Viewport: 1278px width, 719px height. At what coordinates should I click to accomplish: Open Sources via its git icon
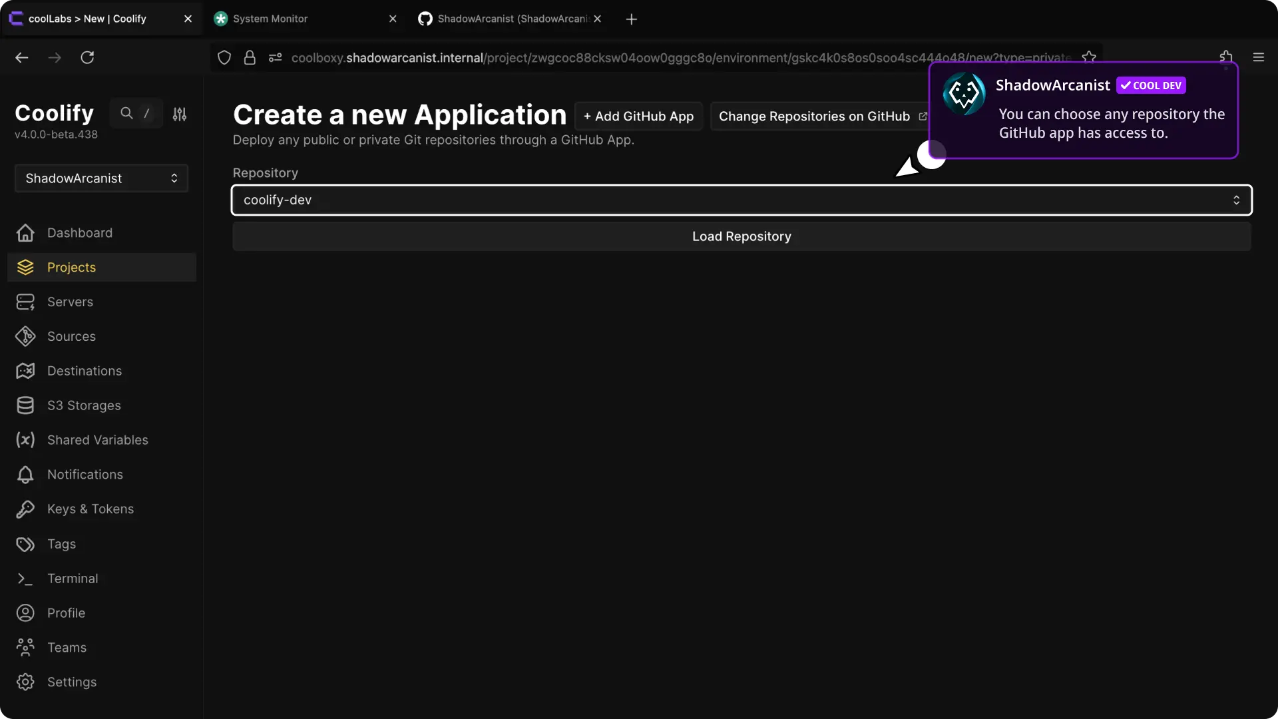point(25,337)
